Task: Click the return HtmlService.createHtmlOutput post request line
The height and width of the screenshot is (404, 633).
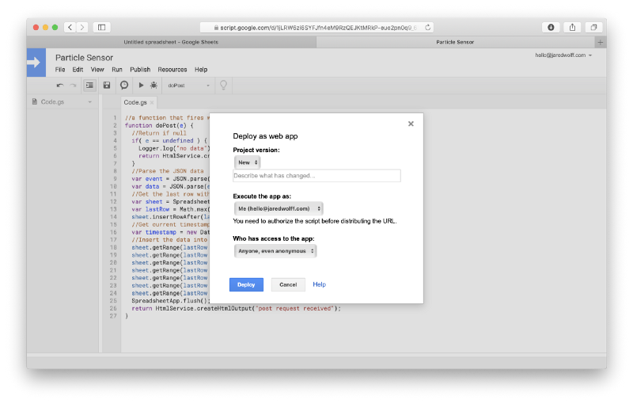Action: pos(236,308)
